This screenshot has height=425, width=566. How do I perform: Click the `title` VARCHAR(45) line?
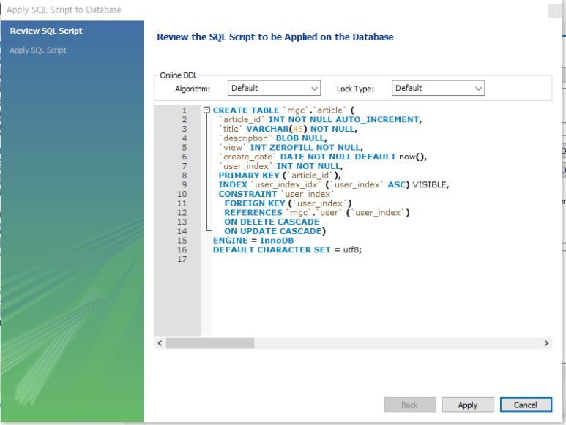pos(288,129)
